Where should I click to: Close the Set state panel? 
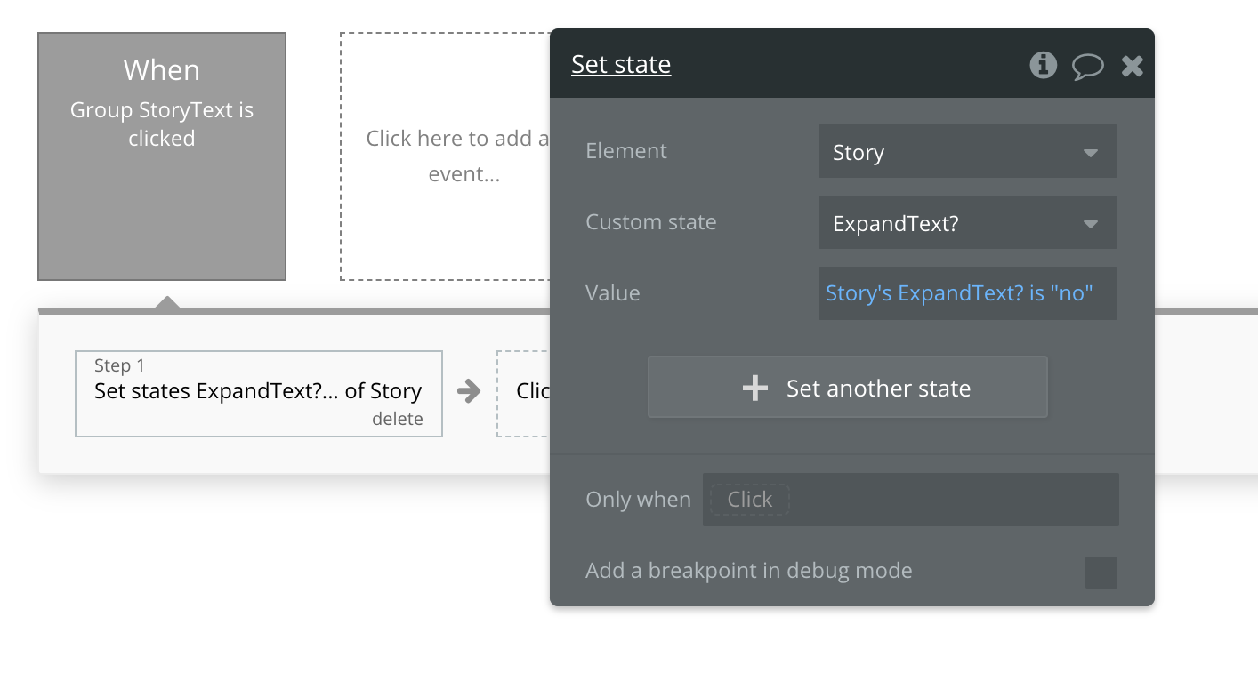1132,66
